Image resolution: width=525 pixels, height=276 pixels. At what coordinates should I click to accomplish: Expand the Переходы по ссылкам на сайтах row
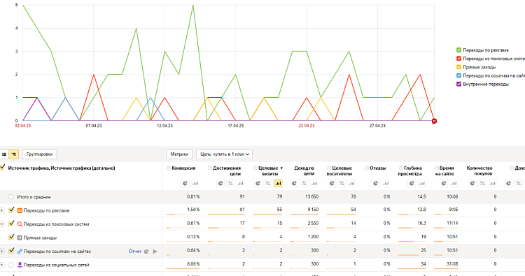click(1, 252)
